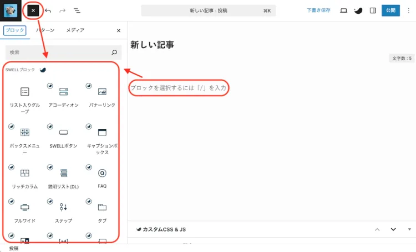Insert the キャプションボックス block
This screenshot has width=416, height=252.
coord(102,140)
